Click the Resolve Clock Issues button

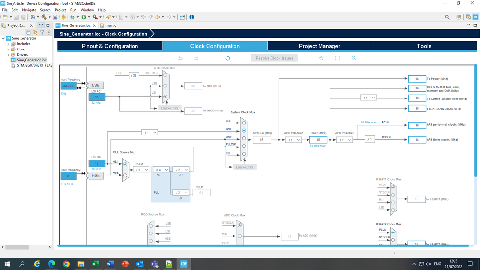[x=274, y=58]
